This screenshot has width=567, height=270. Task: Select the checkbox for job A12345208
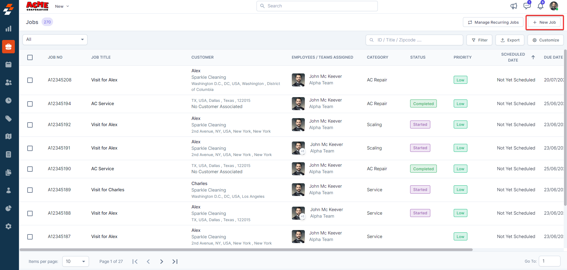click(30, 80)
